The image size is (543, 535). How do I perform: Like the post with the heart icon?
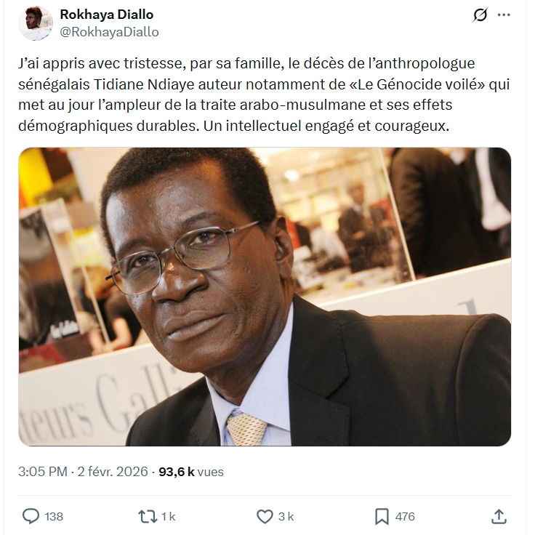(265, 517)
